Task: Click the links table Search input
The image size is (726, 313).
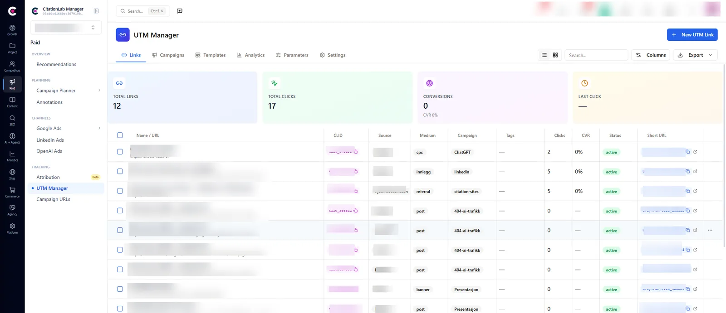Action: [596, 55]
